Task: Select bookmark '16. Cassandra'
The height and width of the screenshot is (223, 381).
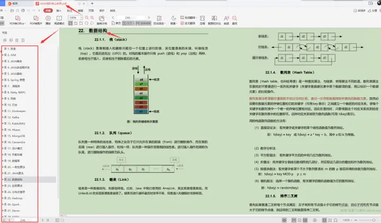Action: pyautogui.click(x=16, y=142)
